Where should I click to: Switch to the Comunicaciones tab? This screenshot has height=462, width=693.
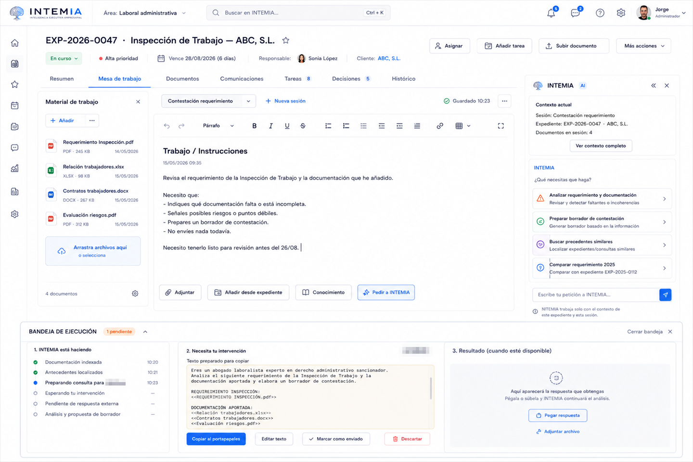(x=242, y=79)
